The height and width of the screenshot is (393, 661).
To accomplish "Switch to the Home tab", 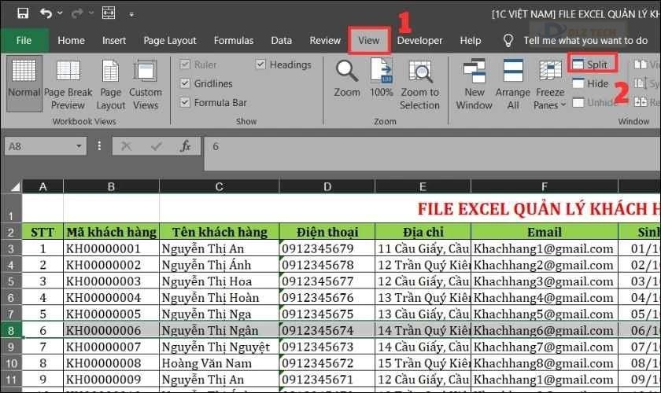I will (71, 40).
